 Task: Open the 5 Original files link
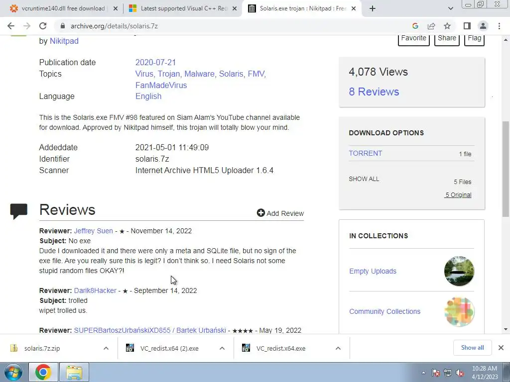point(458,195)
